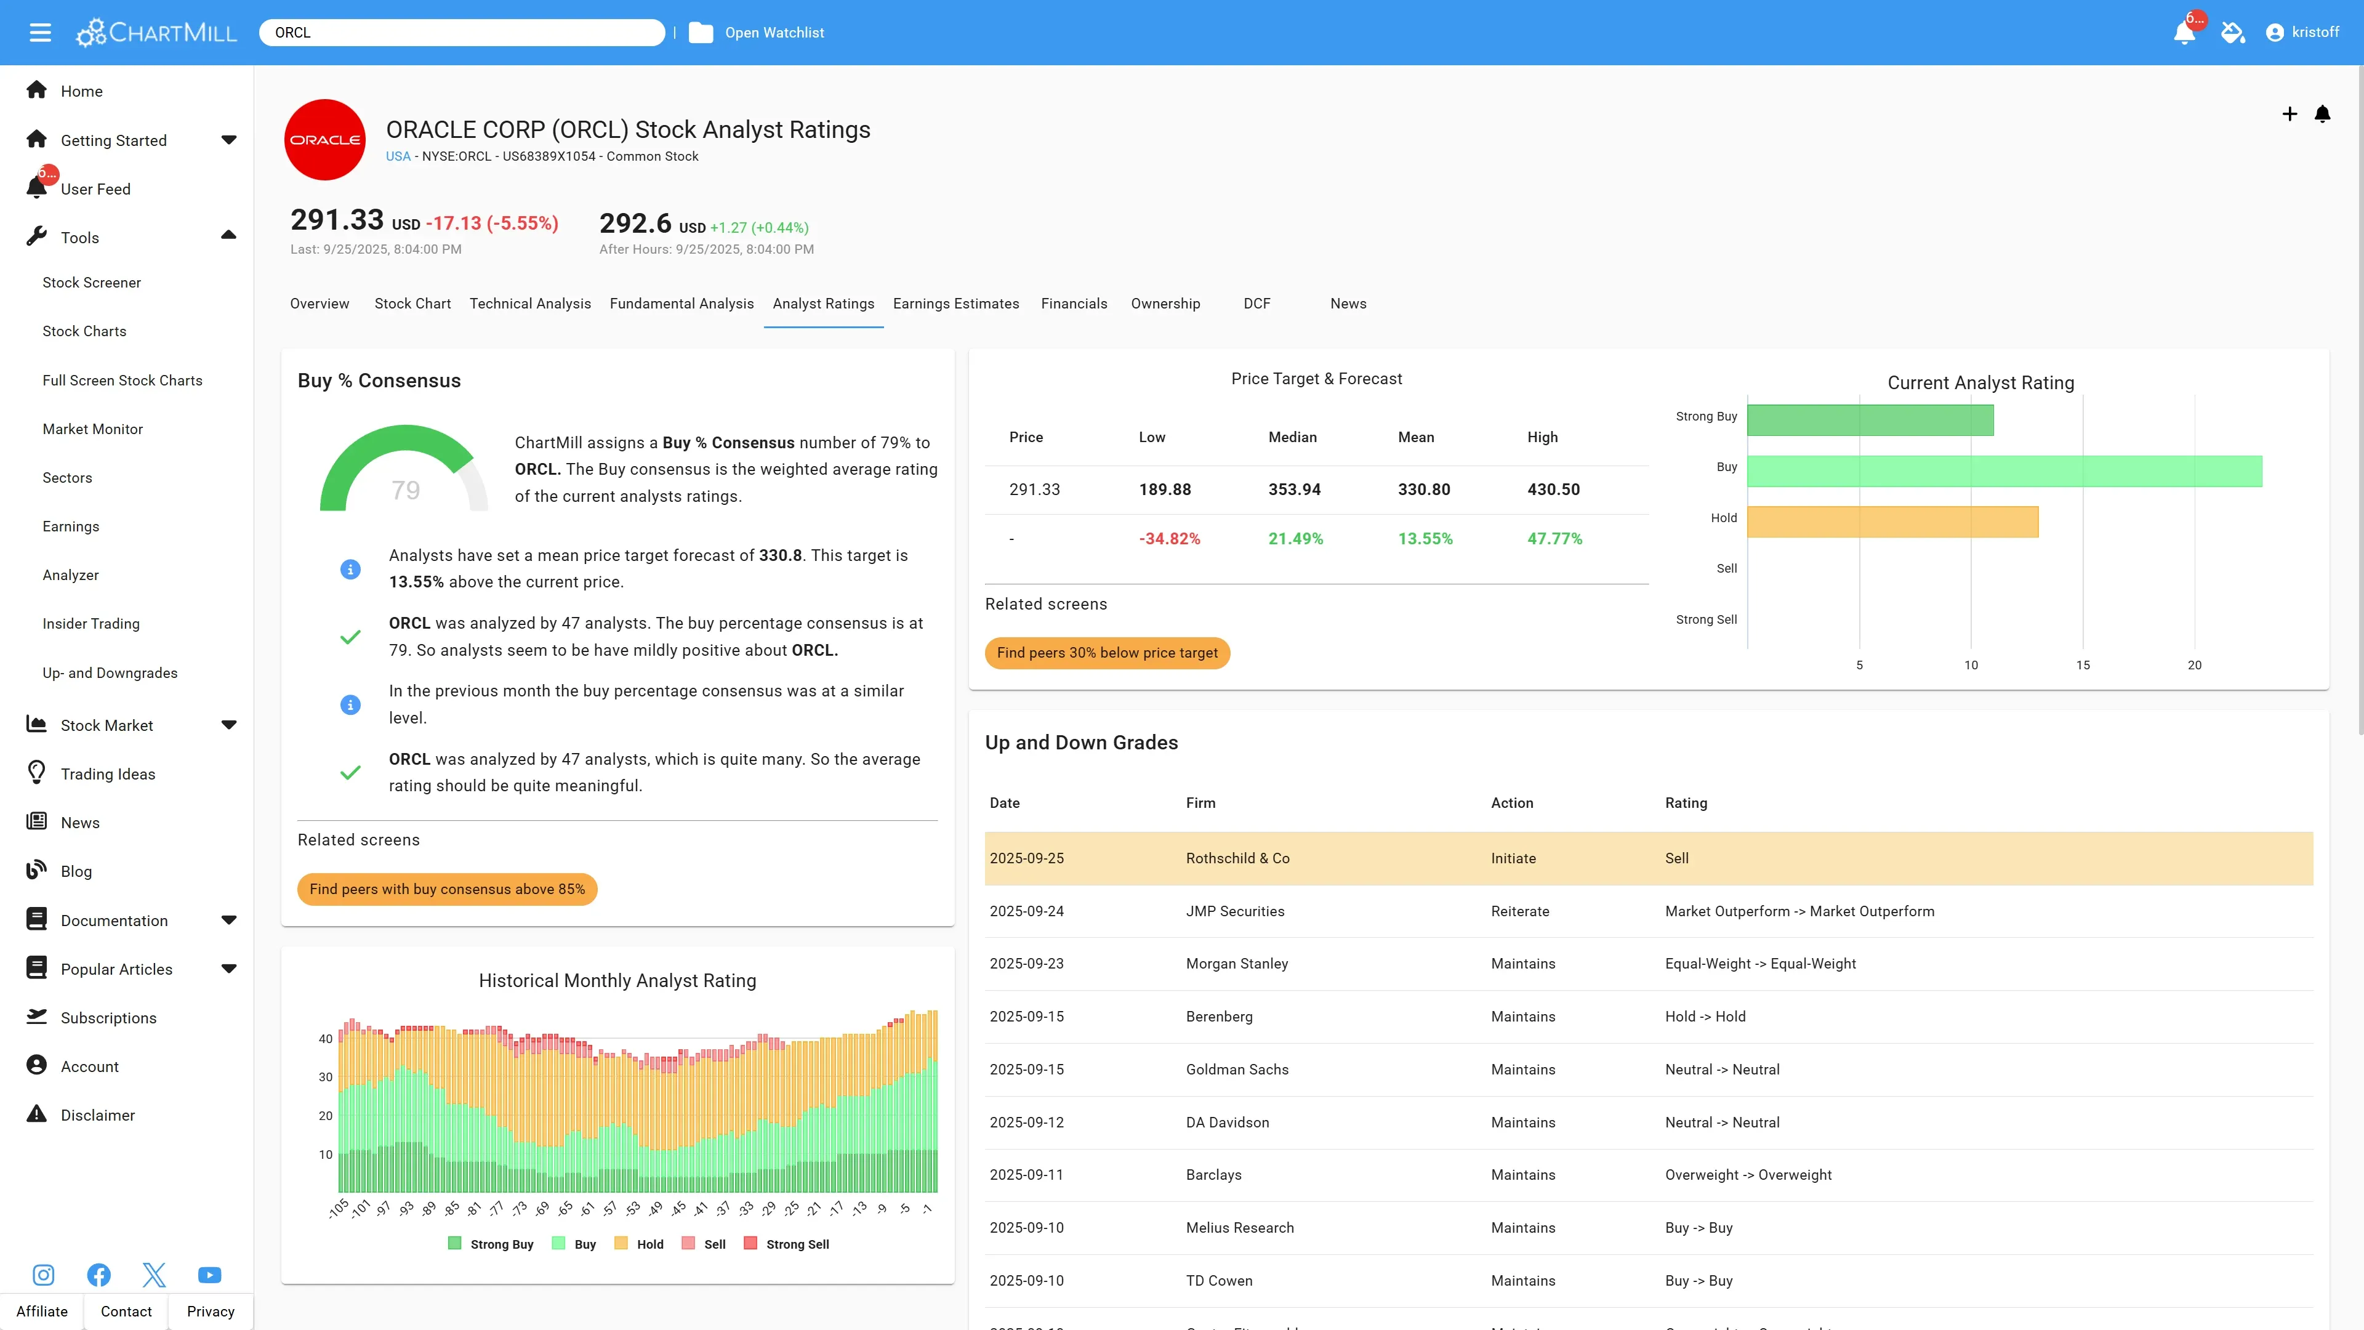Switch to Stock Chart tab

413,304
